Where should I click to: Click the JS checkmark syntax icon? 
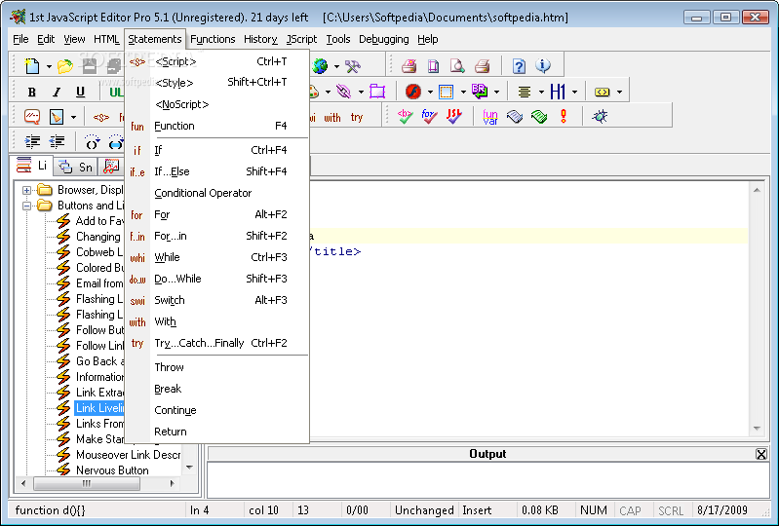(x=453, y=117)
